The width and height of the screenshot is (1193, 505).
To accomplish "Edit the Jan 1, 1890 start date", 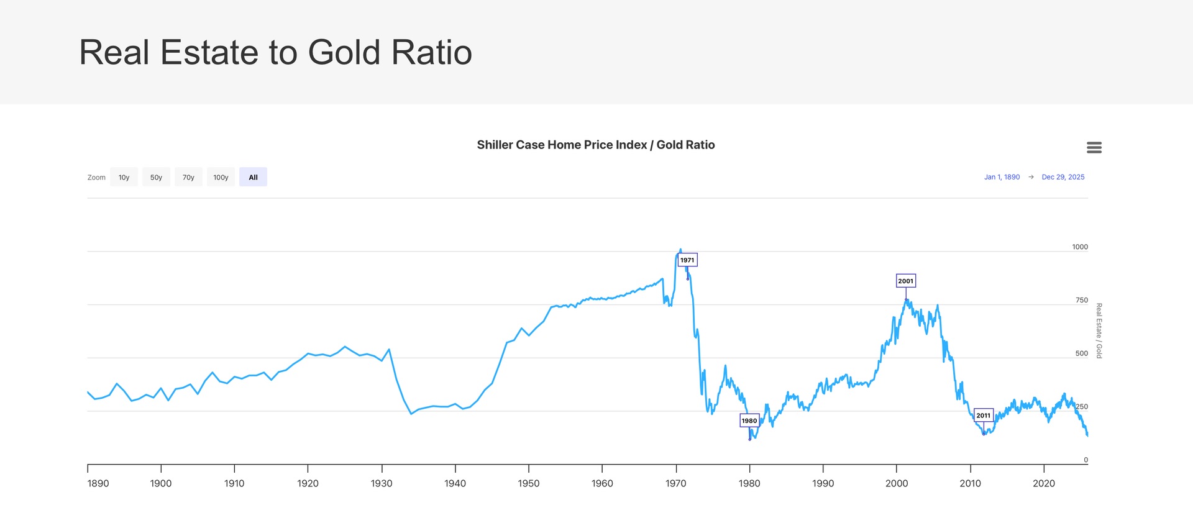I will tap(1002, 177).
